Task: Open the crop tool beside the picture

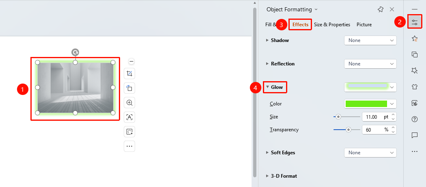Action: 129,74
